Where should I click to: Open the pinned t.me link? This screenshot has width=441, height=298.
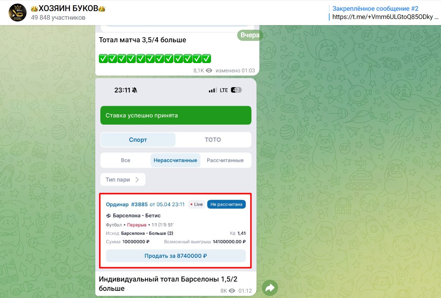[x=385, y=17]
